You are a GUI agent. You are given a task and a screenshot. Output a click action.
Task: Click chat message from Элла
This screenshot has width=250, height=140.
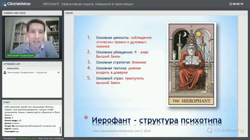tap(9, 118)
